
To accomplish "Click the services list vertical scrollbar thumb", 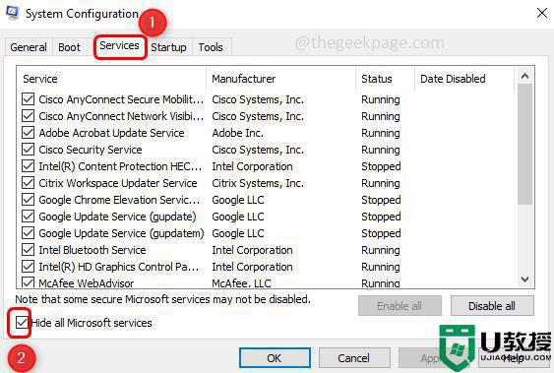I will 525,144.
